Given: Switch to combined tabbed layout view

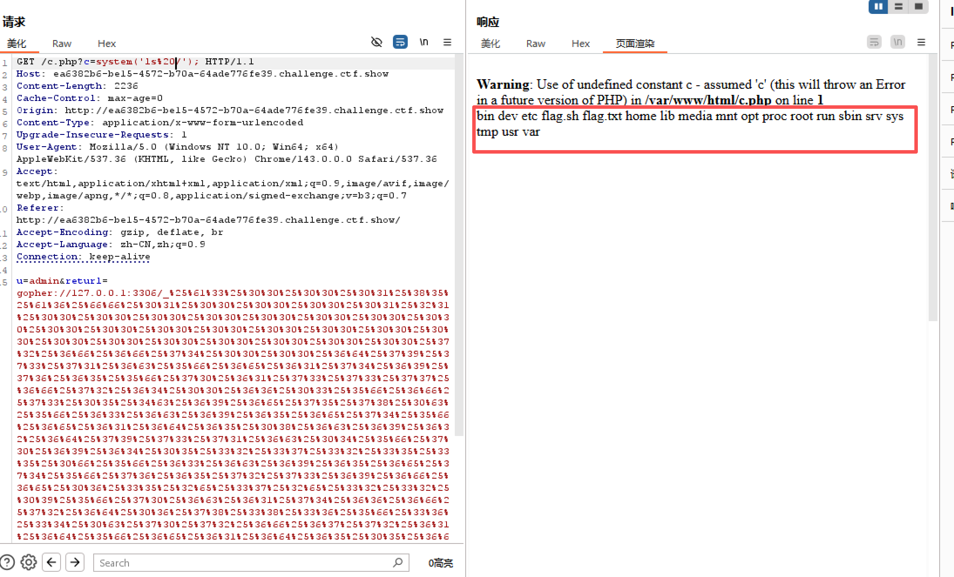Looking at the screenshot, I should (918, 7).
